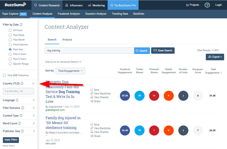Open the Trending Now tab
Image resolution: width=227 pixels, height=149 pixels.
[x=120, y=14]
